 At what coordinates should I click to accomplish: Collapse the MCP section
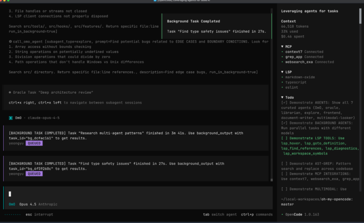click(x=282, y=47)
